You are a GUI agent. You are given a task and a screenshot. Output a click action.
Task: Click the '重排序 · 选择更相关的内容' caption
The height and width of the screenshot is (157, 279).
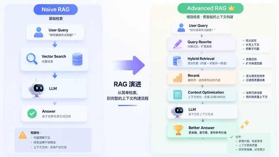pyautogui.click(x=204, y=80)
